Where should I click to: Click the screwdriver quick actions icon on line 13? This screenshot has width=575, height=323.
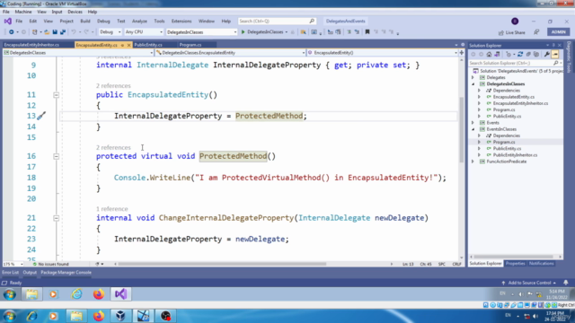[x=41, y=116]
